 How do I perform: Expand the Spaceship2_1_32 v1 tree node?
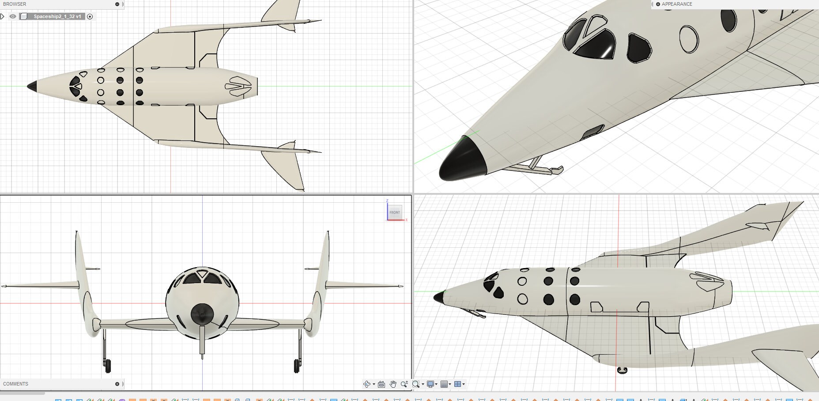(3, 16)
